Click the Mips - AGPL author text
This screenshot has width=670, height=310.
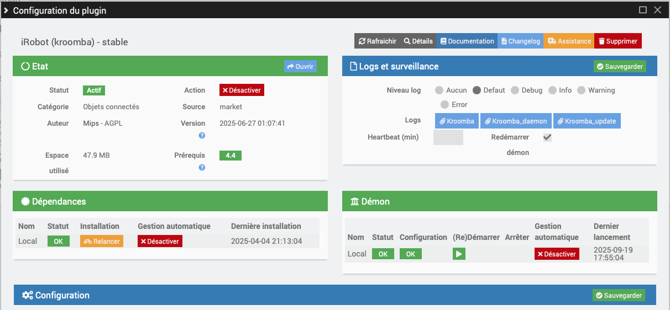[103, 123]
